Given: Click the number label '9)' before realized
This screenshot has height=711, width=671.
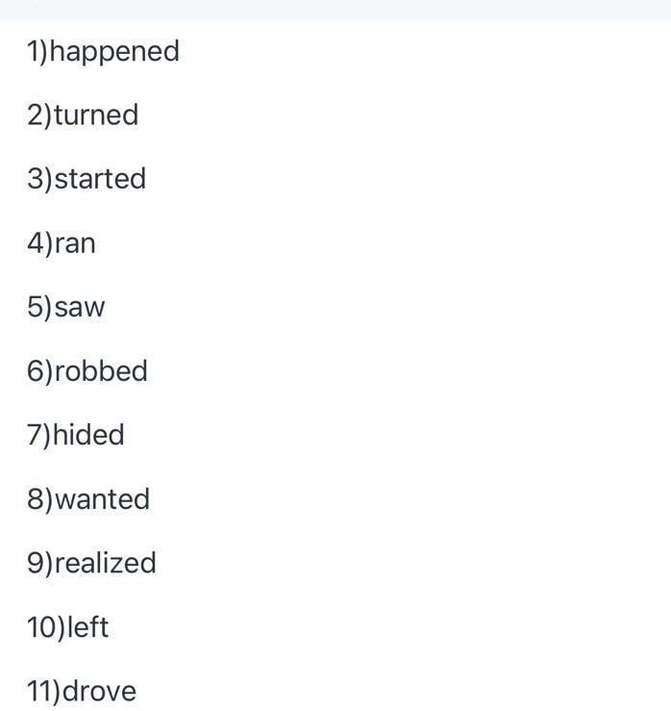Looking at the screenshot, I should pyautogui.click(x=39, y=563).
